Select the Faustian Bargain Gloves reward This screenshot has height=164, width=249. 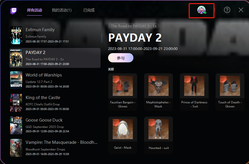click(122, 92)
